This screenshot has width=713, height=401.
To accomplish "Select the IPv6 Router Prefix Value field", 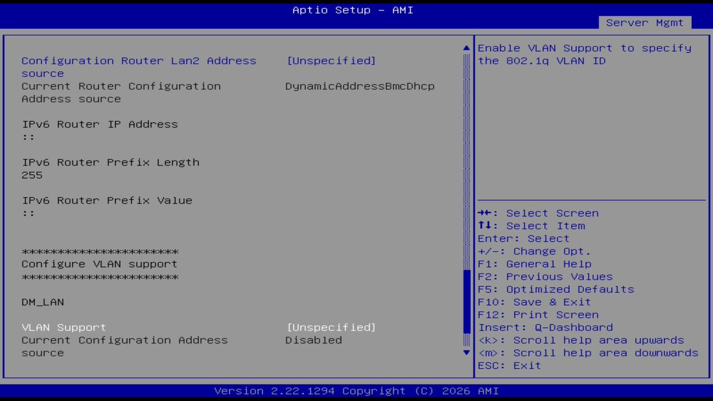I will coord(106,200).
